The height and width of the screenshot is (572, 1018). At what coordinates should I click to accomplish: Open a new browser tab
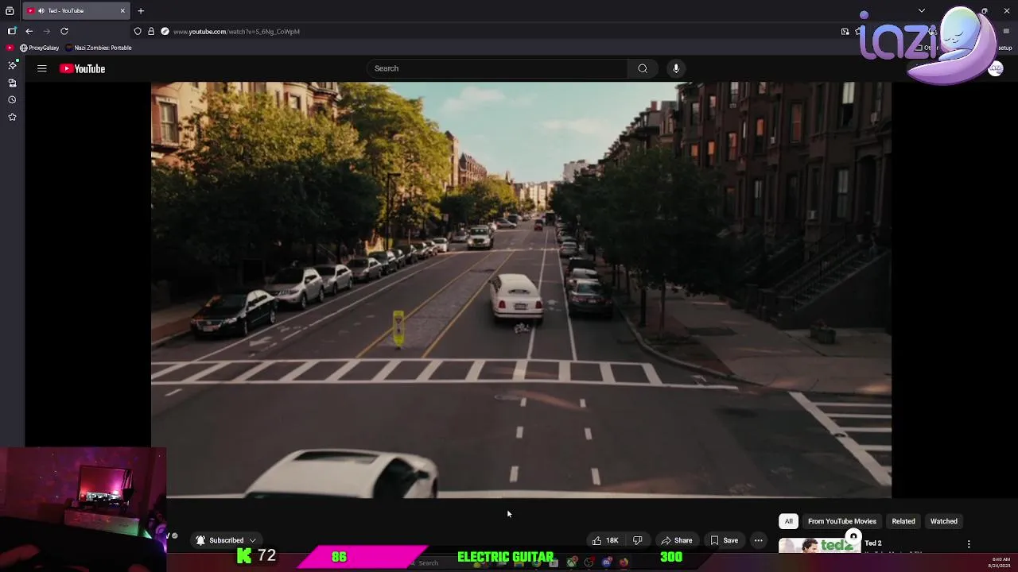[141, 10]
